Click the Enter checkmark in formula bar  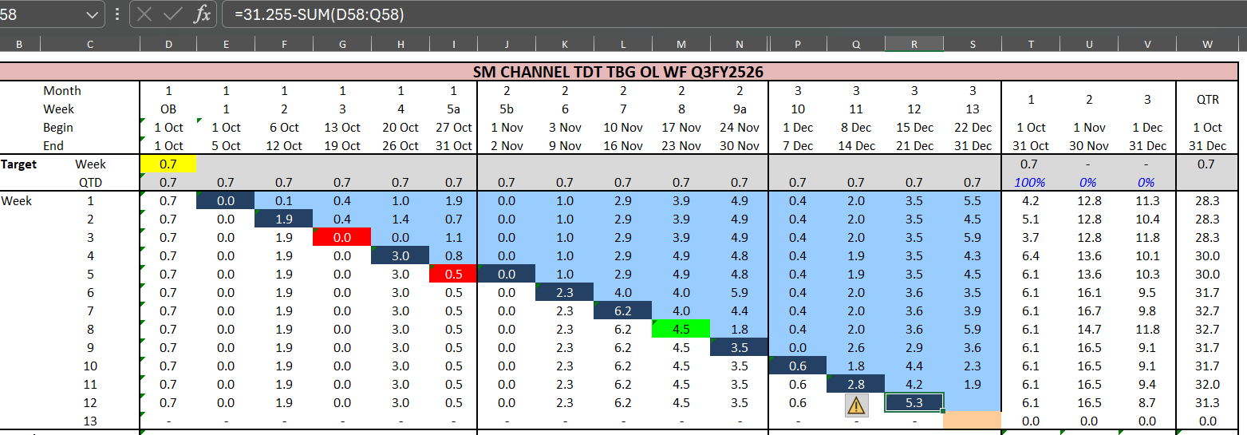coord(174,14)
